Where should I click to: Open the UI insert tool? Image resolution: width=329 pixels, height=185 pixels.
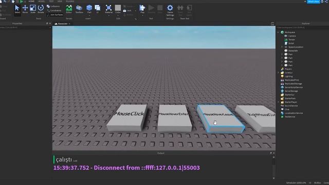tap(97, 9)
